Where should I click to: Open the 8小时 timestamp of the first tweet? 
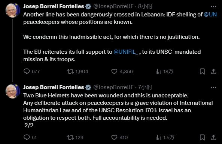[x=145, y=6]
